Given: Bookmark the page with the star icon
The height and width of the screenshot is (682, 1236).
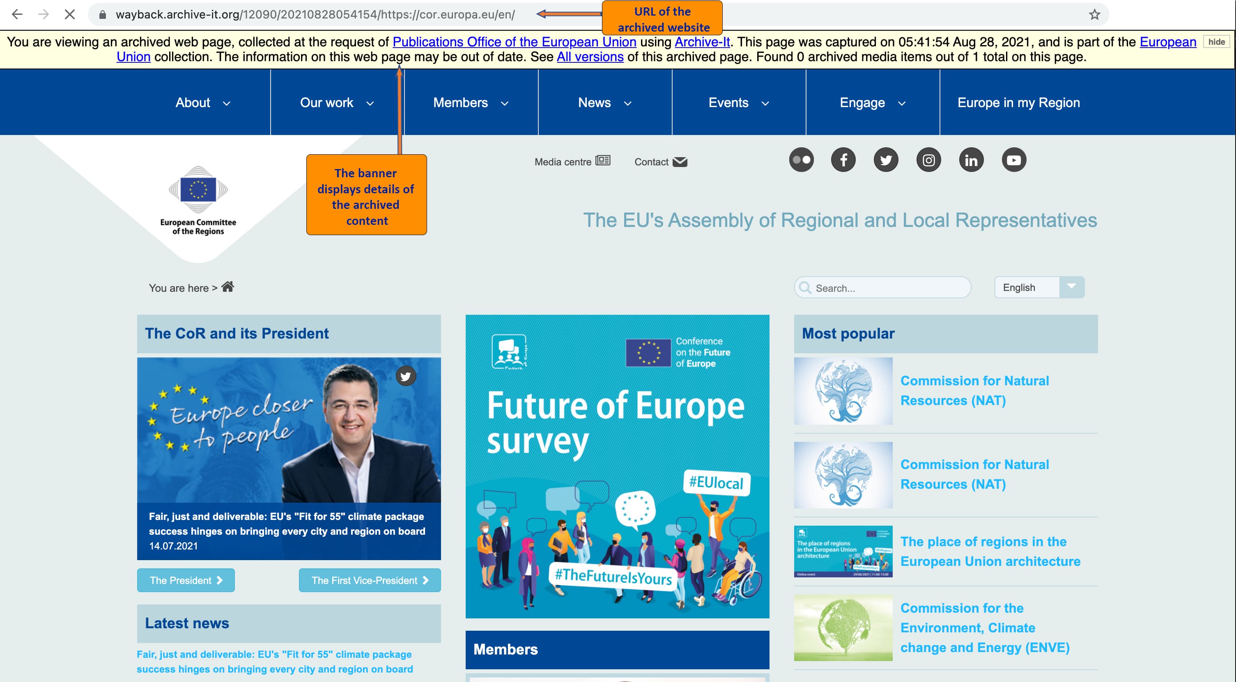Looking at the screenshot, I should pyautogui.click(x=1094, y=14).
